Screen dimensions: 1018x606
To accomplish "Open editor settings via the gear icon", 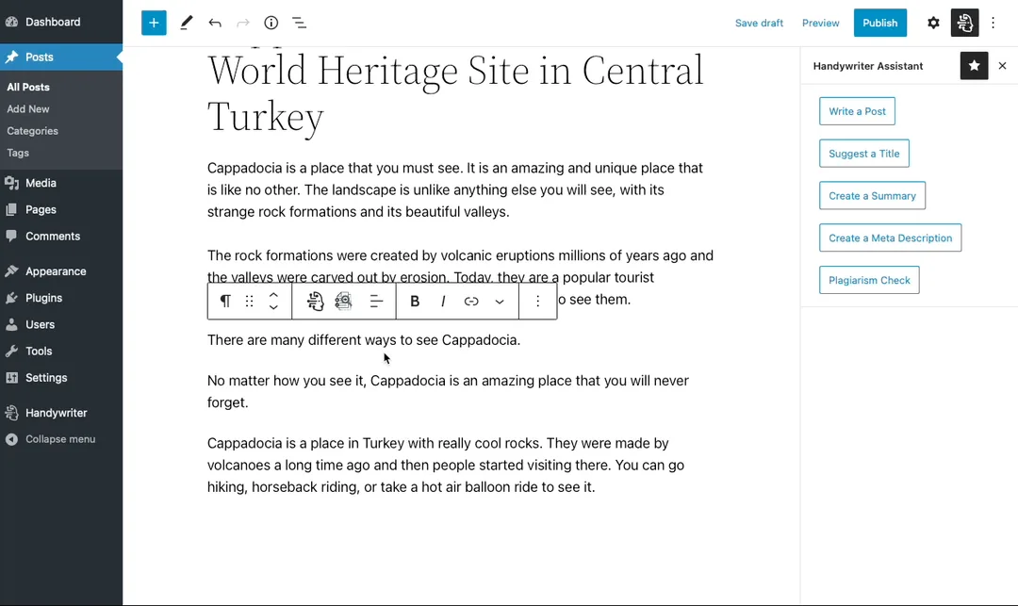I will tap(933, 23).
